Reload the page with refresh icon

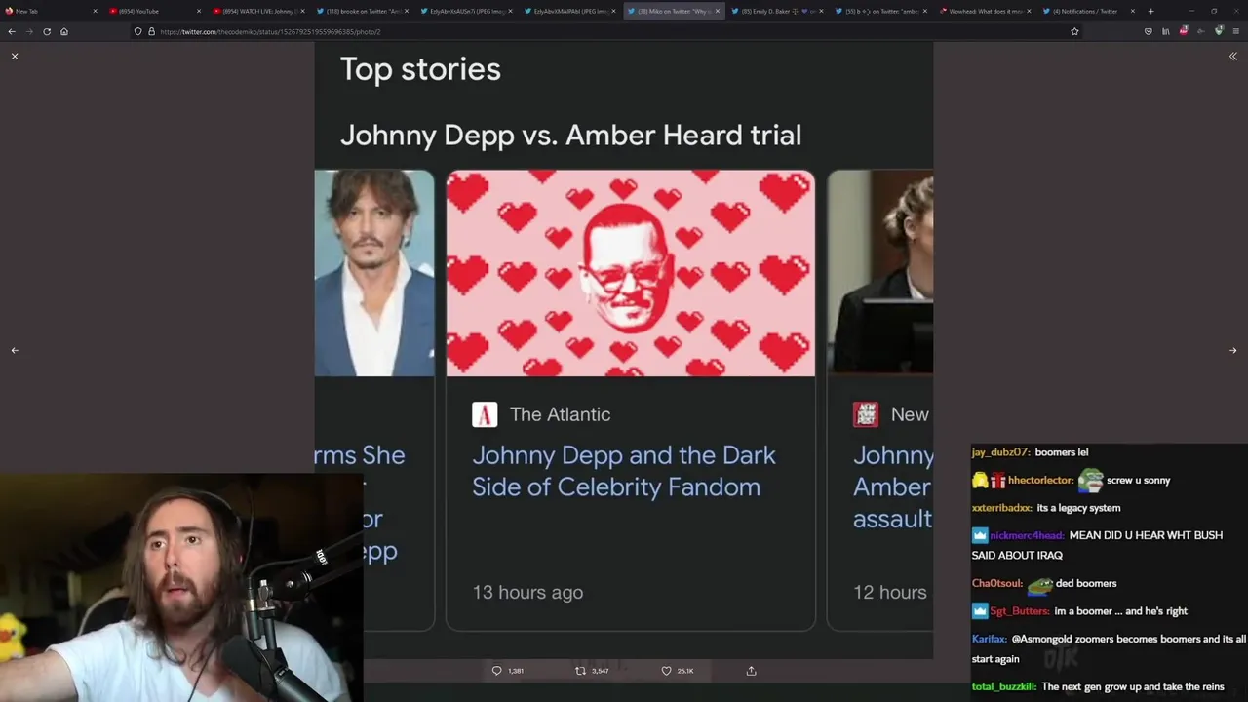(47, 31)
